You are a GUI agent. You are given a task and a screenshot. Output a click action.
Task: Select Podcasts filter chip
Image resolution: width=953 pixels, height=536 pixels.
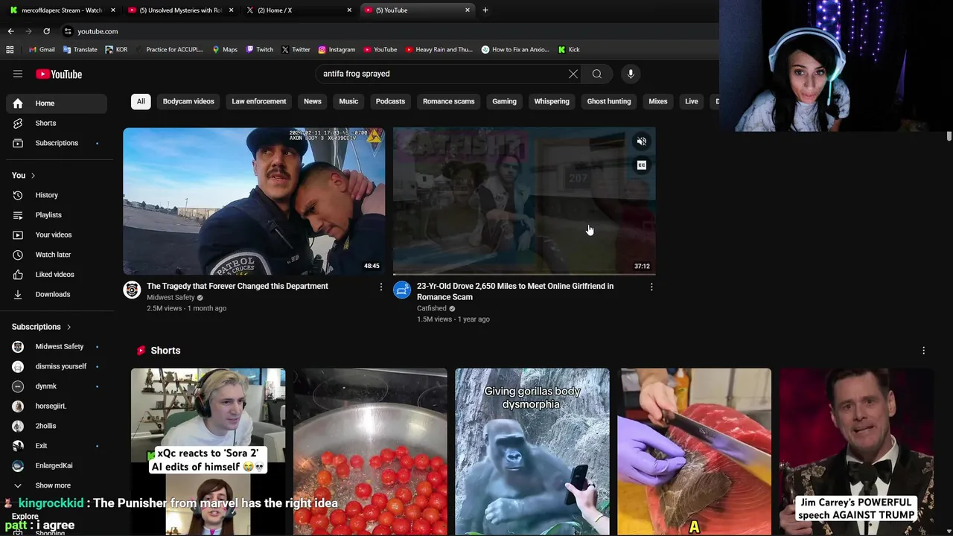click(390, 101)
